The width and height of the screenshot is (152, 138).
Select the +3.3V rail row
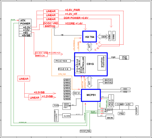25,27
